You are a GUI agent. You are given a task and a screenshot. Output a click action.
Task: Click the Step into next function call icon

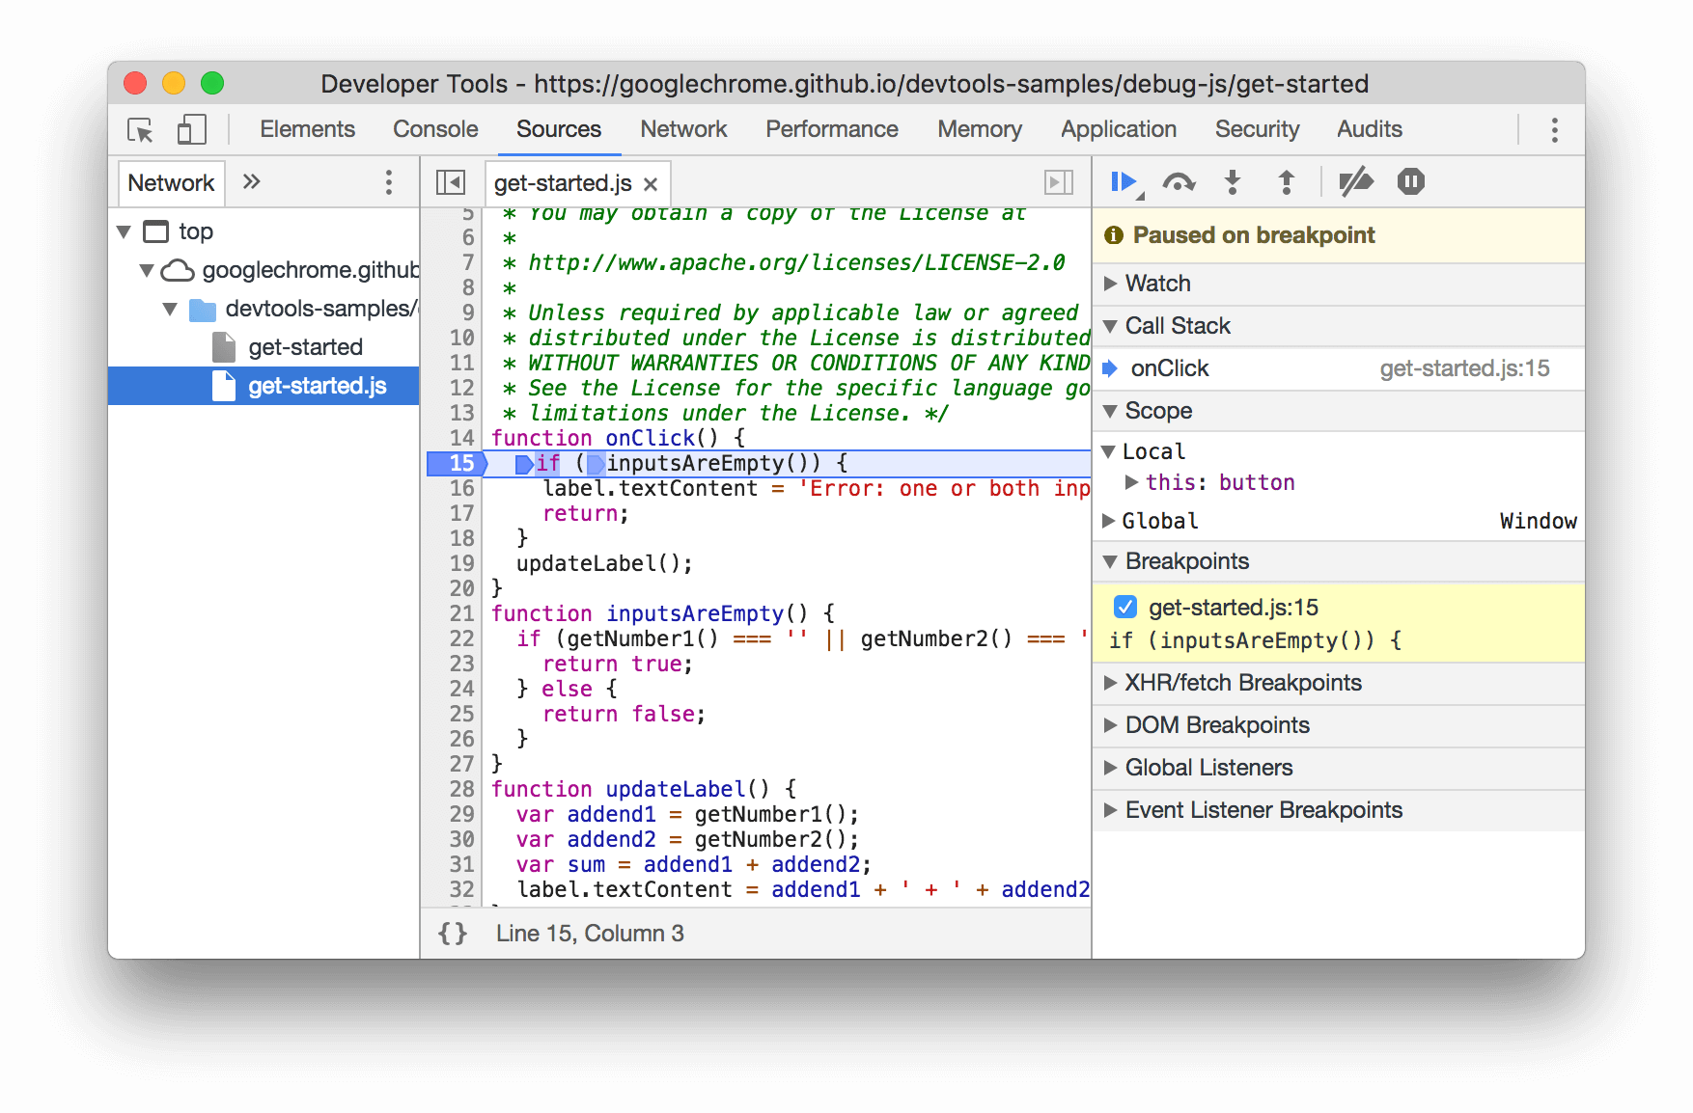(x=1233, y=181)
